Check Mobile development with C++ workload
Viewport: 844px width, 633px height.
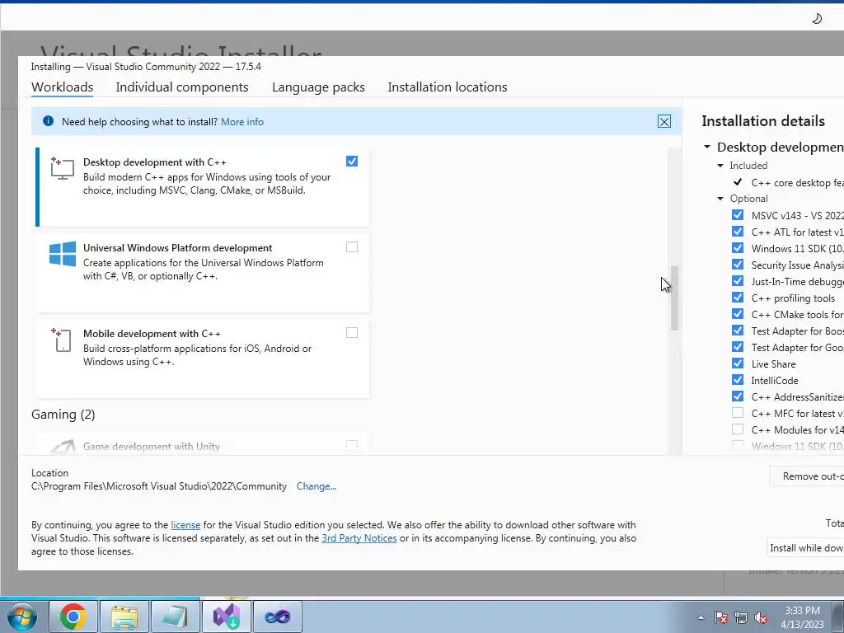coord(351,333)
